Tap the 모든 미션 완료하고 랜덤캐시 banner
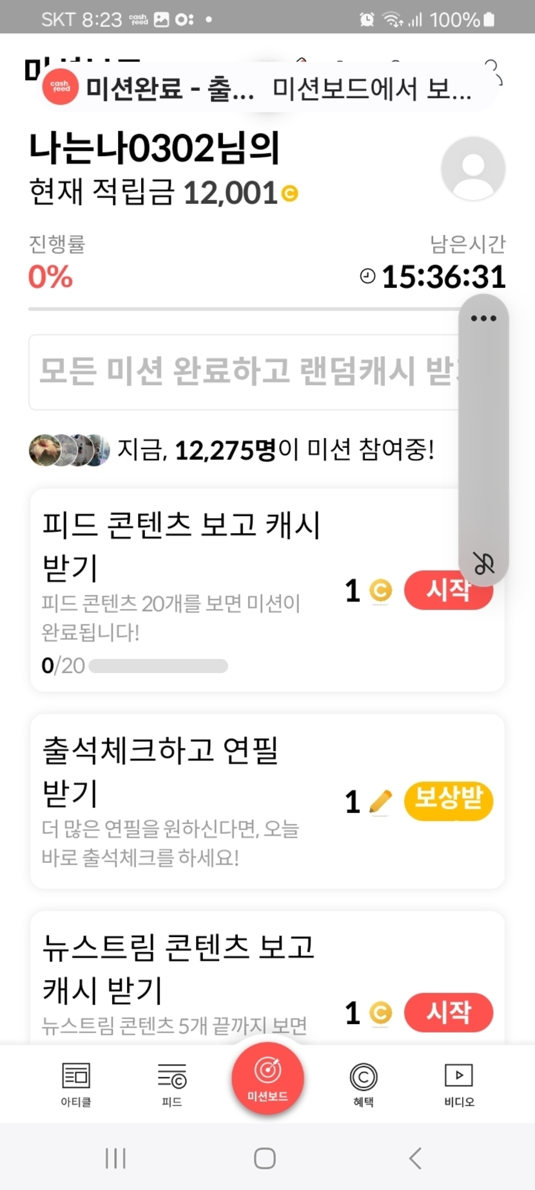The width and height of the screenshot is (535, 1190). tap(245, 372)
